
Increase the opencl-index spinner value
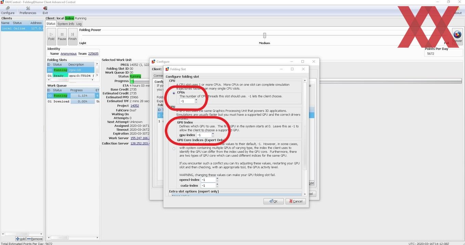coord(217,178)
